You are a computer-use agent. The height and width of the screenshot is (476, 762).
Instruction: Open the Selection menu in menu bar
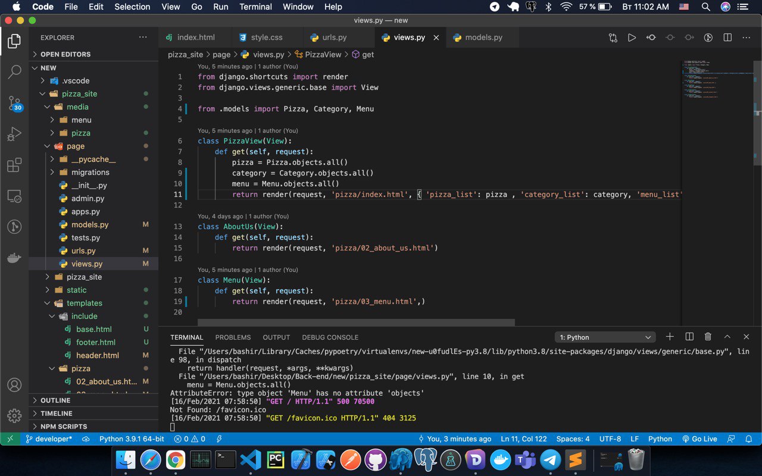coord(132,7)
